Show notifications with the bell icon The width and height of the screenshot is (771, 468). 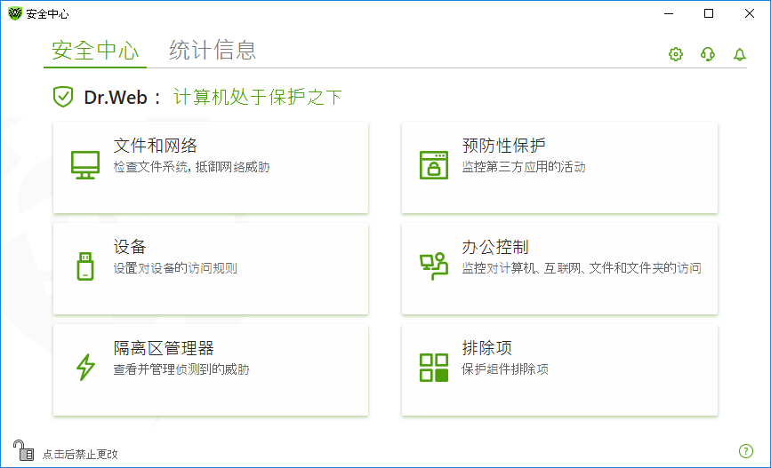click(x=740, y=54)
